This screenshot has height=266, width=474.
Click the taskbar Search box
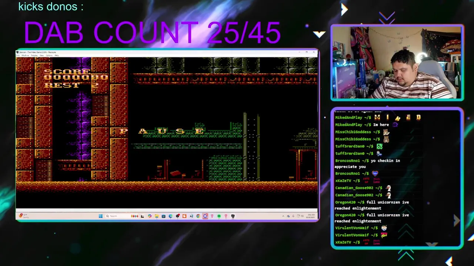coord(121,216)
